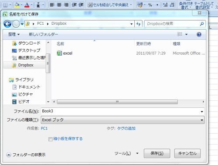Refresh the Dropbox folder view

coord(139,24)
